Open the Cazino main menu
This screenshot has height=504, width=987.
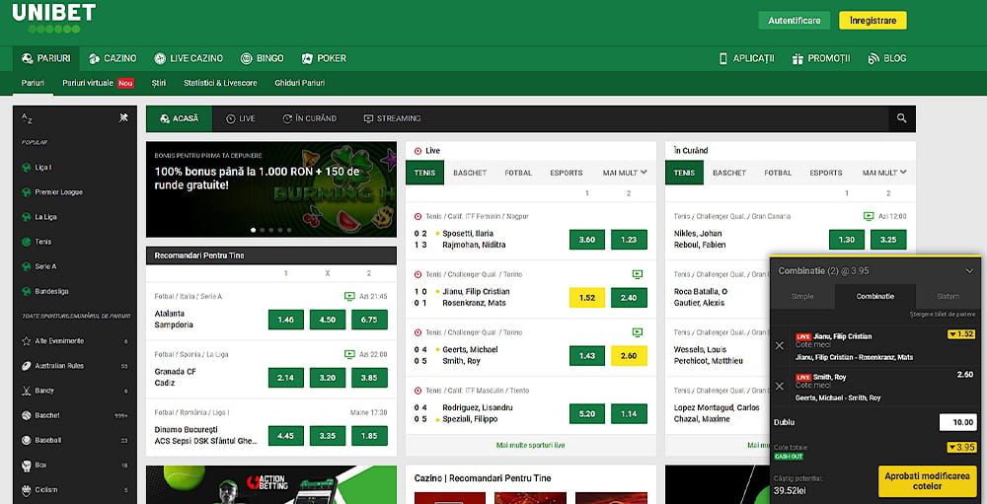click(113, 58)
